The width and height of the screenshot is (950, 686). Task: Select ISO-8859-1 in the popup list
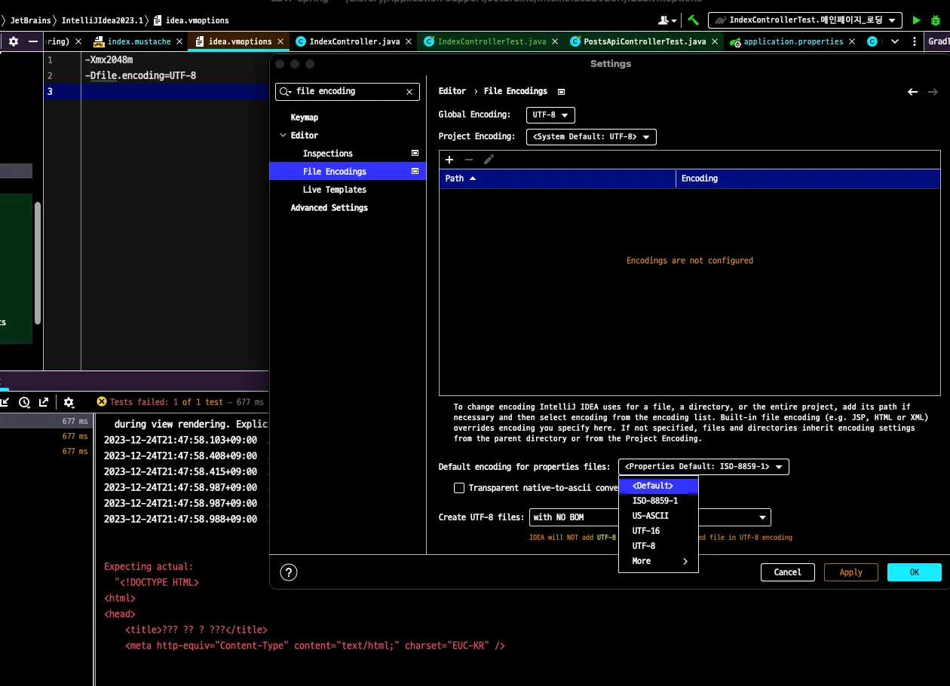tap(654, 501)
